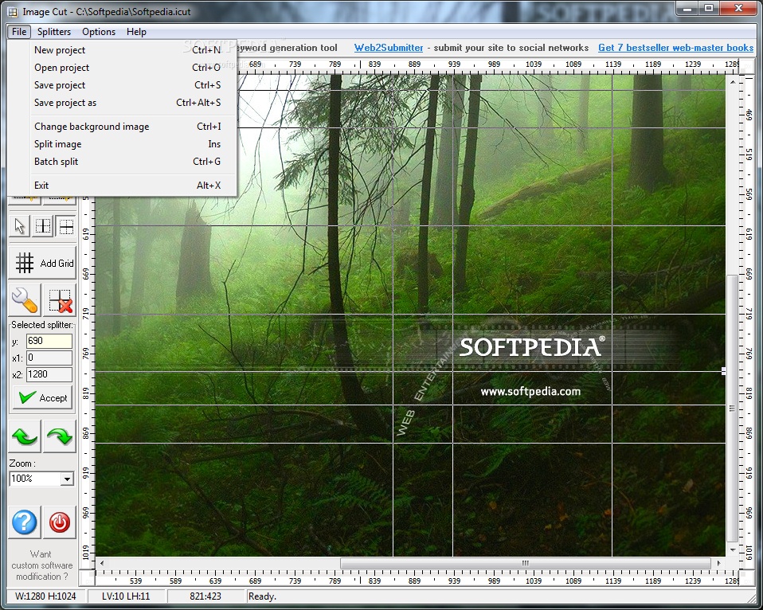Click the red power exit icon
This screenshot has width=763, height=610.
tap(60, 522)
